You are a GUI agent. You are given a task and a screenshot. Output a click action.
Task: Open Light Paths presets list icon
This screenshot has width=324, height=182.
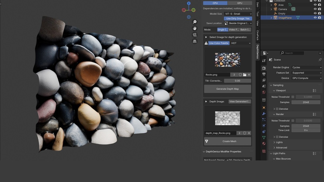click(315, 153)
